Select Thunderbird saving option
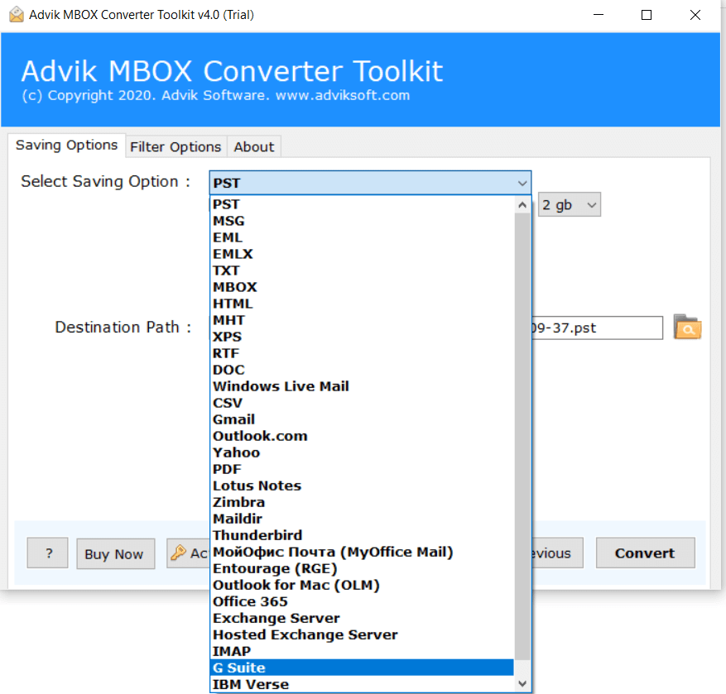Viewport: 726px width, 694px height. pyautogui.click(x=362, y=536)
